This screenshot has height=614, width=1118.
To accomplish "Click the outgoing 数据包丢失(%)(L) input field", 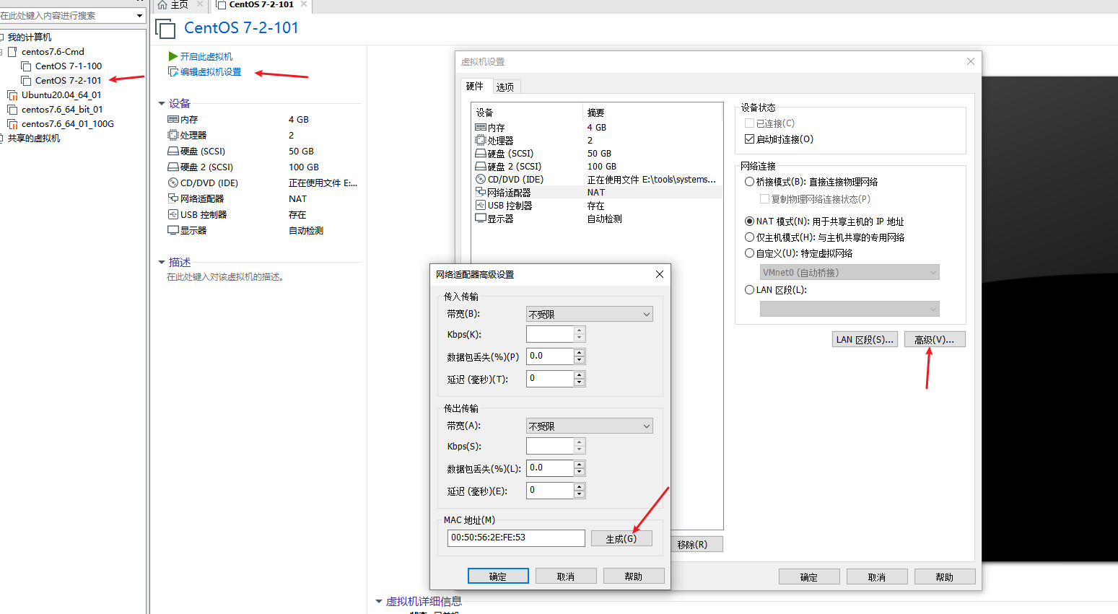I will pos(550,468).
